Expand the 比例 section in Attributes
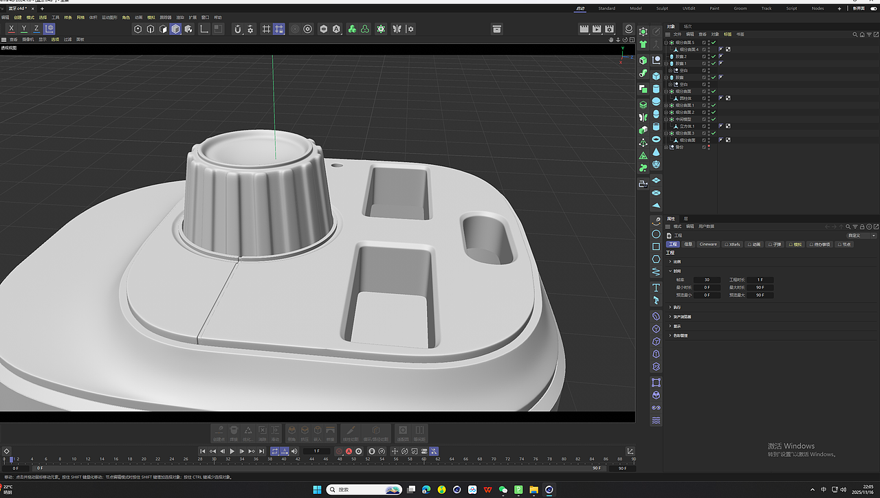The width and height of the screenshot is (880, 498). click(670, 262)
